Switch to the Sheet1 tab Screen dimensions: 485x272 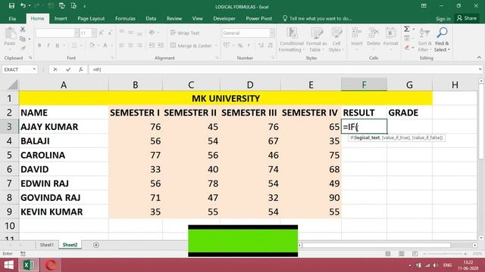47,245
